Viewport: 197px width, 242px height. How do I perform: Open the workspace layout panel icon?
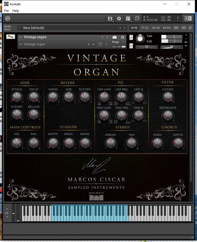[x=128, y=18]
